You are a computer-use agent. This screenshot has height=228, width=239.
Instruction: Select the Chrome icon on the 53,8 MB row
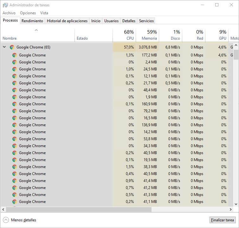pos(15,139)
